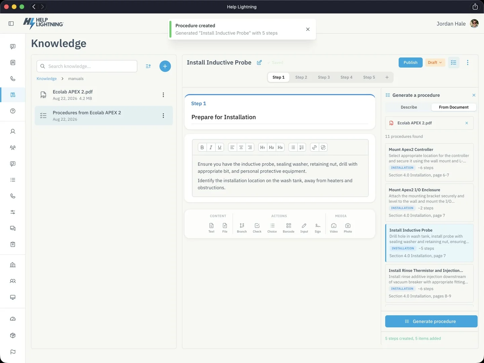Toggle italic text formatting
The width and height of the screenshot is (484, 363).
tap(211, 147)
